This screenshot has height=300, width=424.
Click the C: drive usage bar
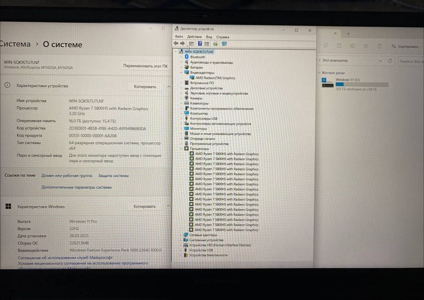[x=362, y=85]
